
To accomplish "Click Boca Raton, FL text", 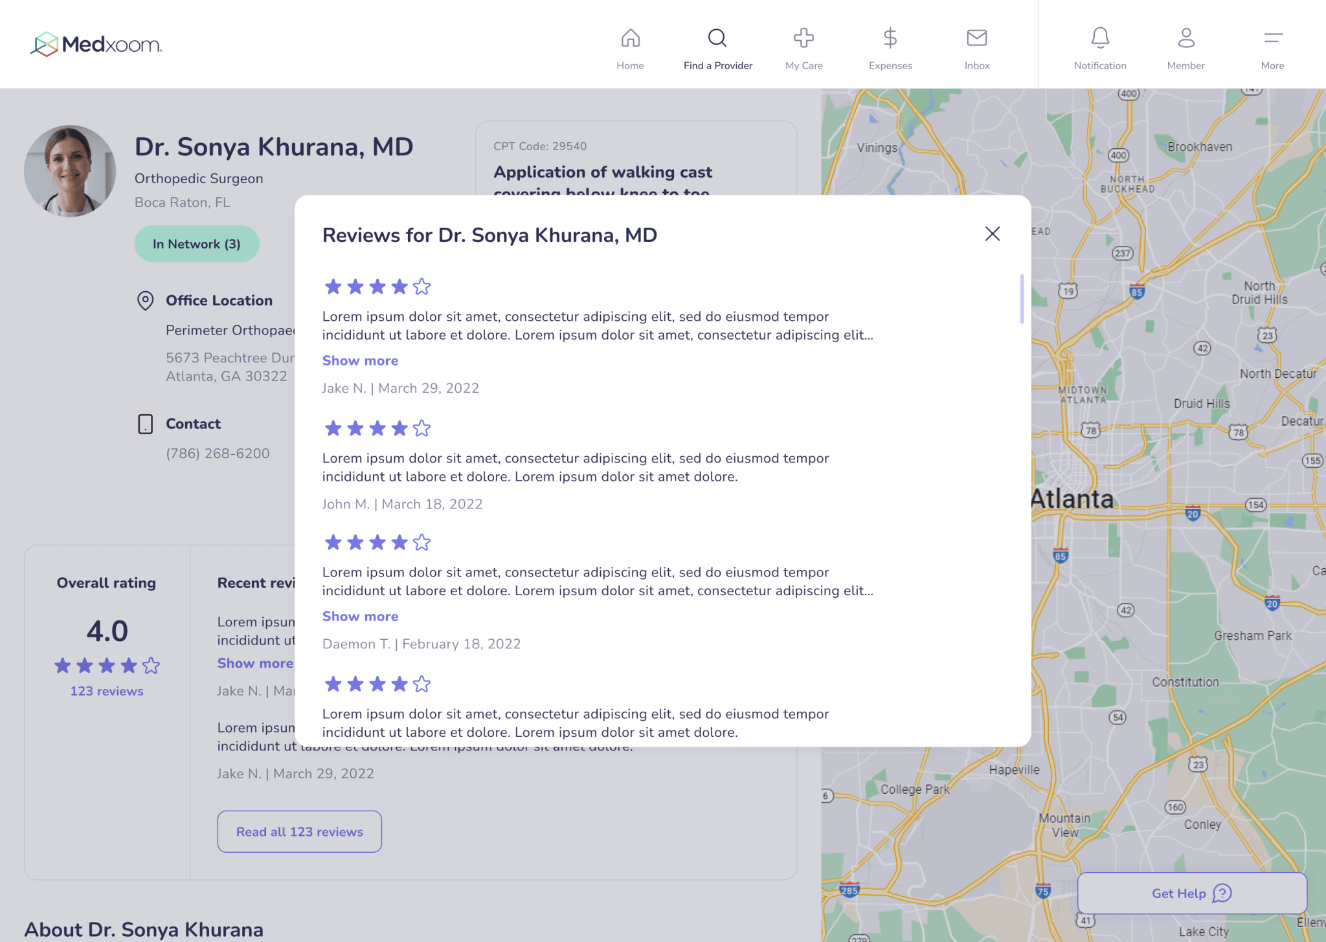I will tap(183, 203).
